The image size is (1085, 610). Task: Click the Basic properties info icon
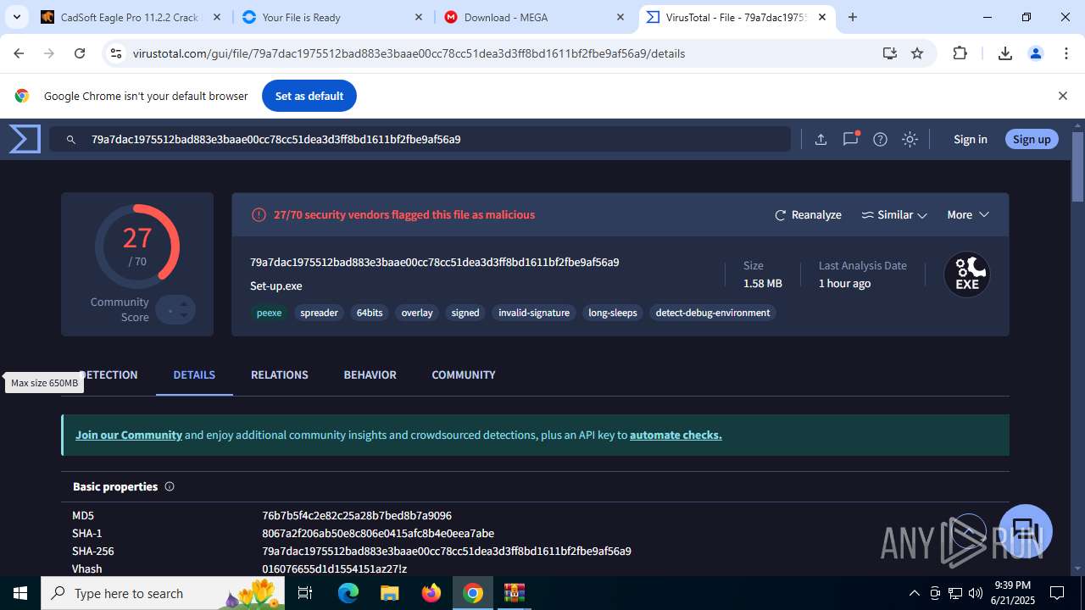coord(169,486)
